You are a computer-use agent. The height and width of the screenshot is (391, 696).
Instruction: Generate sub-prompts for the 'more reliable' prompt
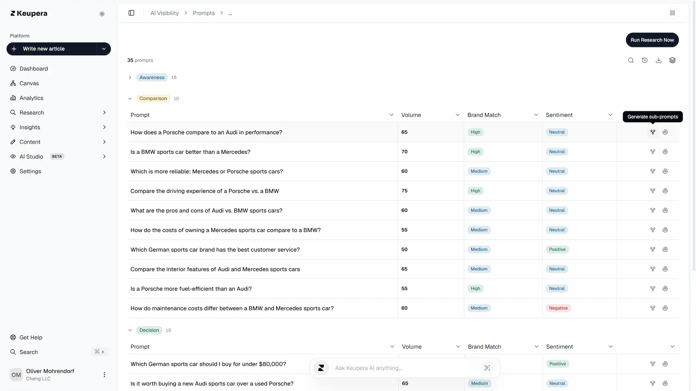tap(653, 171)
